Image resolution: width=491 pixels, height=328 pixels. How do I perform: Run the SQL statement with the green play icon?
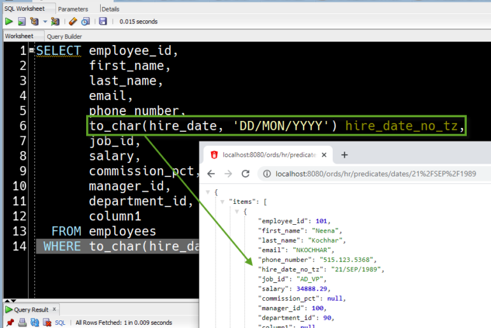9,22
